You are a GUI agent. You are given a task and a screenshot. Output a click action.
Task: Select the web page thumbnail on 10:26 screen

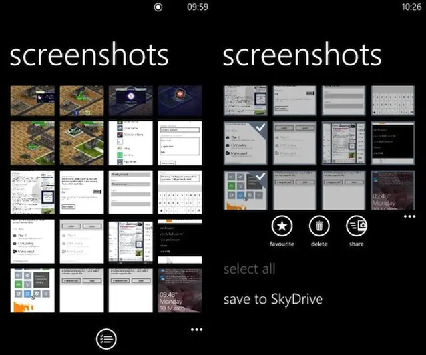[246, 101]
